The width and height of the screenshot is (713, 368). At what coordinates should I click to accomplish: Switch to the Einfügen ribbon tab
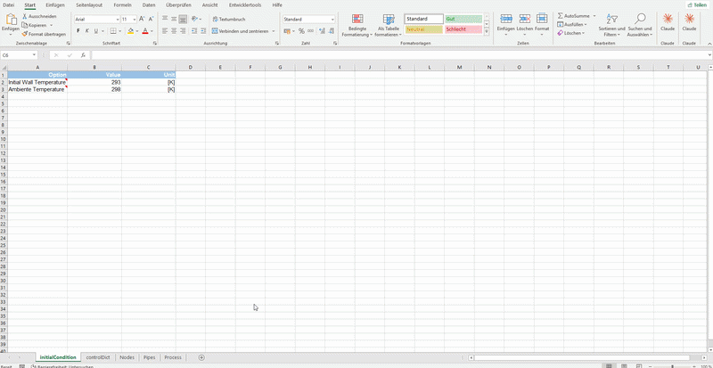coord(55,4)
